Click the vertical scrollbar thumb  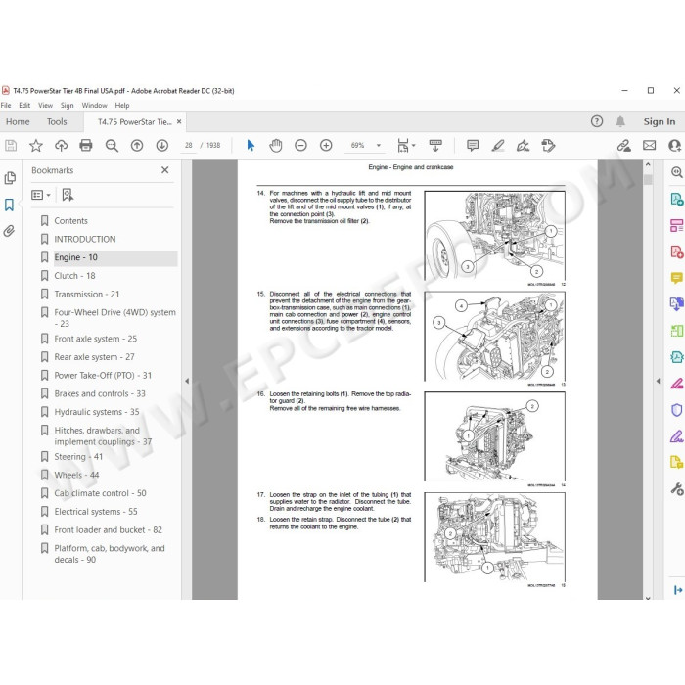(648, 179)
